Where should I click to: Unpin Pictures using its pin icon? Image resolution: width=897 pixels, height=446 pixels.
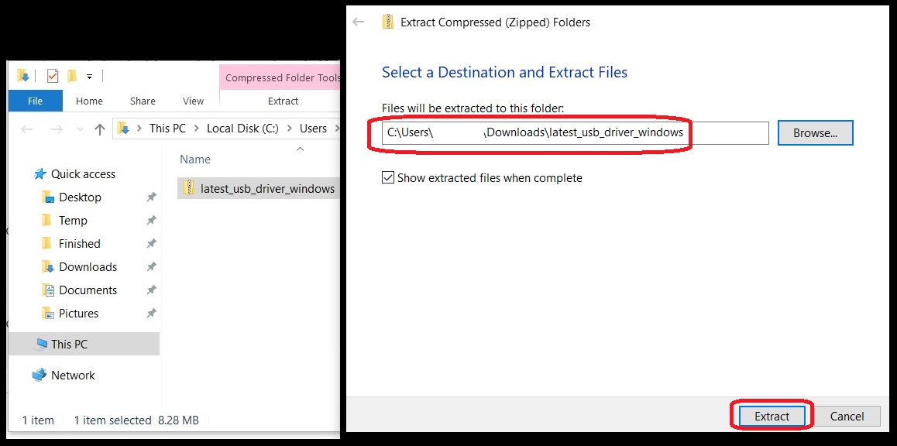coord(151,314)
